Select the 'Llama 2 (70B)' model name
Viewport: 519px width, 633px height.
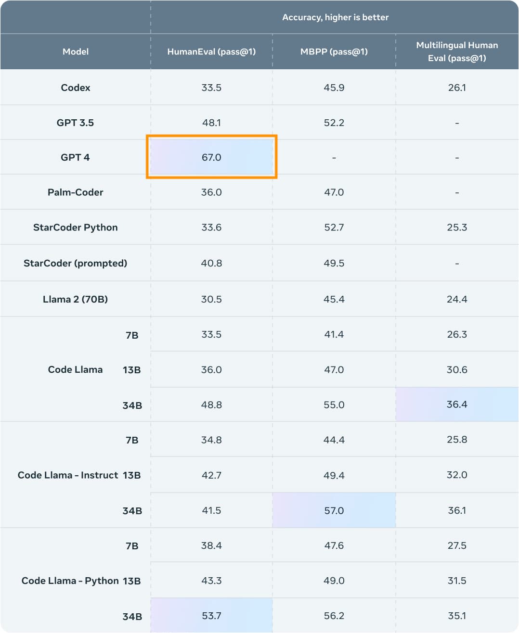(75, 299)
